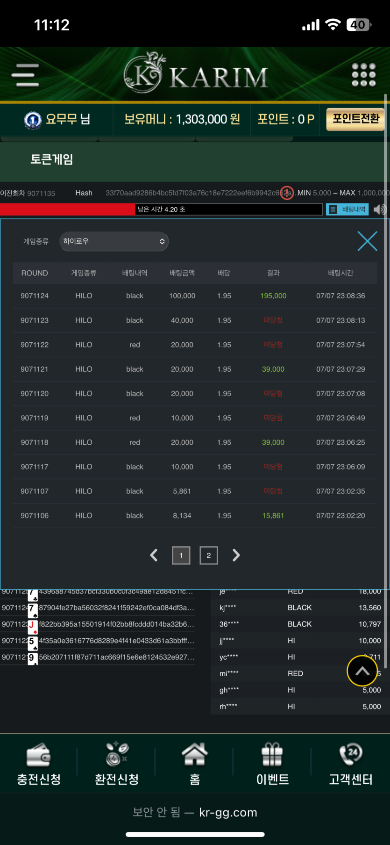Click the 배팅내역 button
The image size is (390, 845).
coord(347,209)
